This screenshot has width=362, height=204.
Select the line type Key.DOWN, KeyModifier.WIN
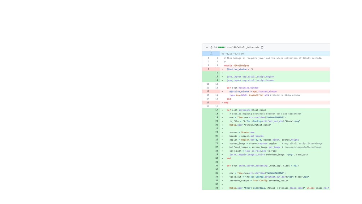coord(265,95)
